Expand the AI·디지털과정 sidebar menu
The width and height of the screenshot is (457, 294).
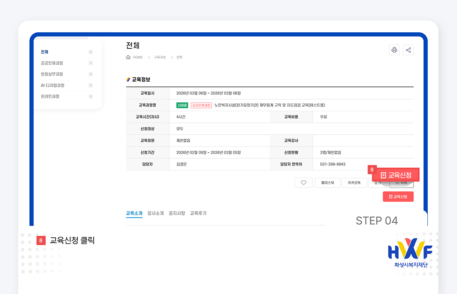point(90,85)
